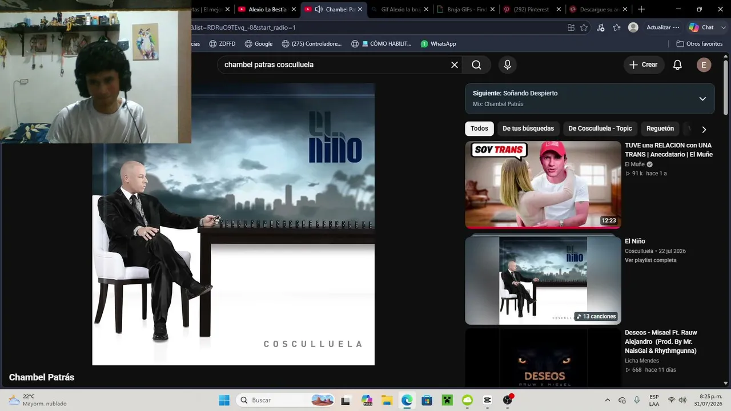Click the DESEOS video thumbnail
This screenshot has width=731, height=411.
[x=543, y=358]
